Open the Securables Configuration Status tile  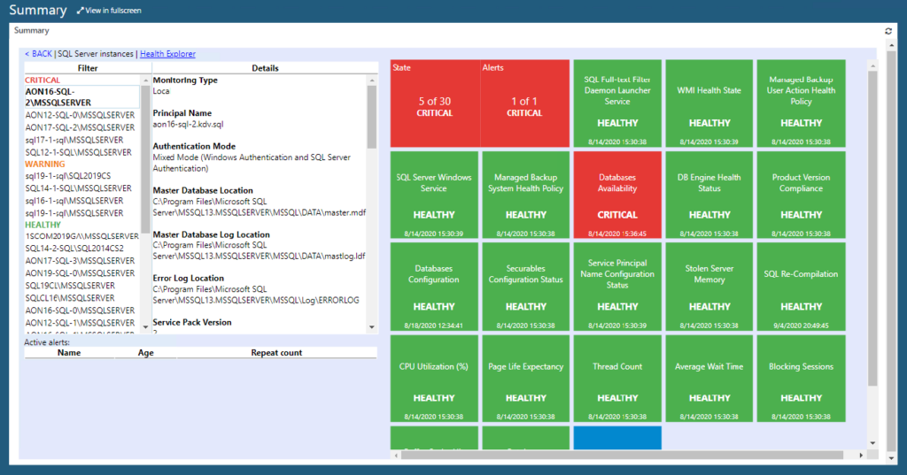coord(526,287)
